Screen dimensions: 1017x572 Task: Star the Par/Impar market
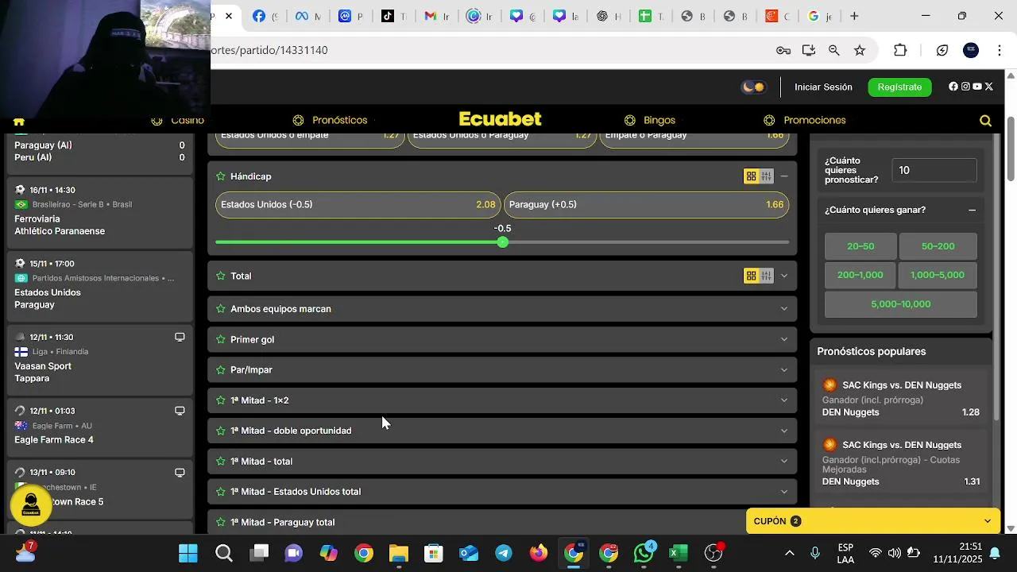coord(221,369)
